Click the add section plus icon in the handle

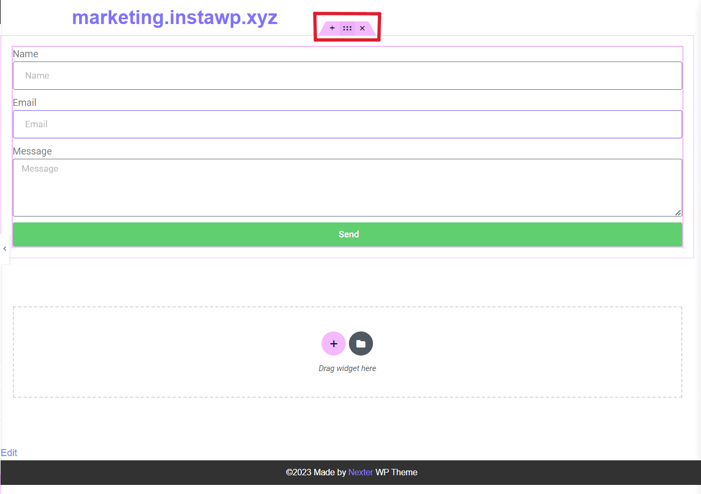[332, 28]
